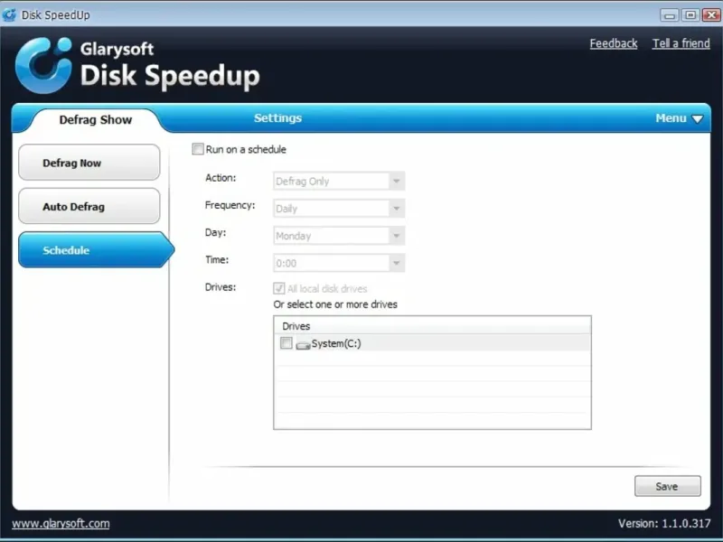723x542 pixels.
Task: Click the Disk SpeedUp title bar icon
Action: 9,14
